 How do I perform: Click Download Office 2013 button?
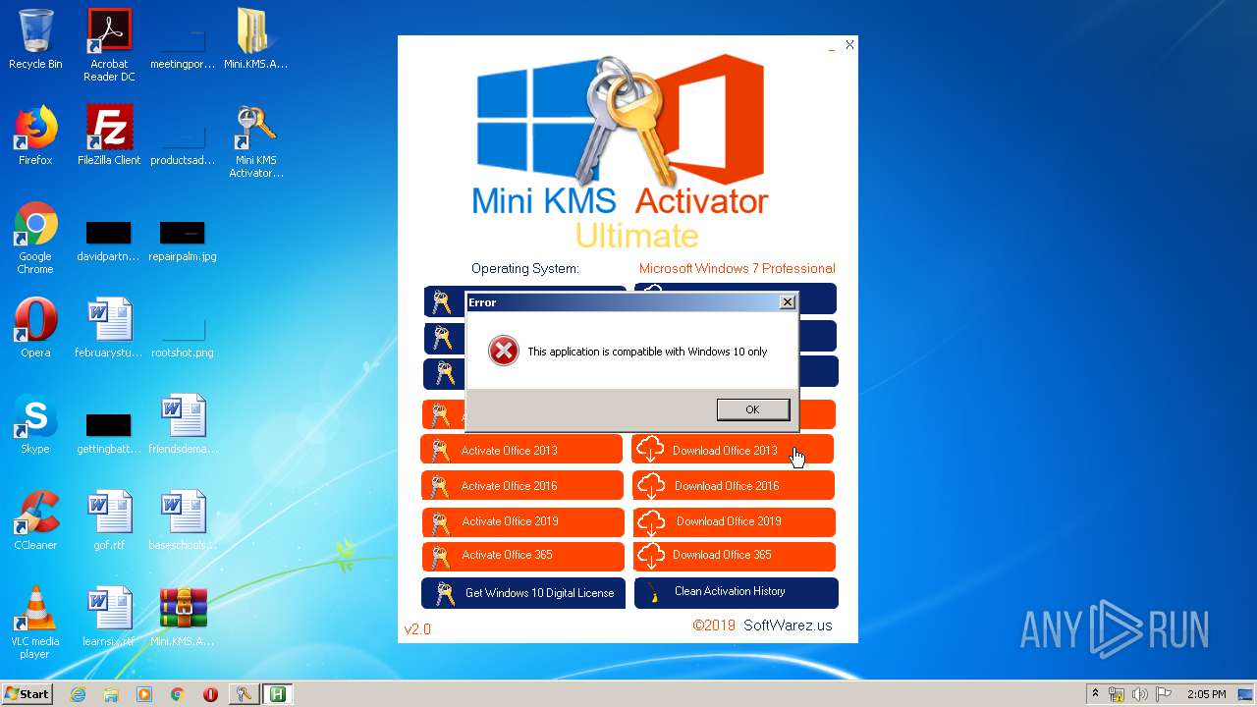point(733,450)
